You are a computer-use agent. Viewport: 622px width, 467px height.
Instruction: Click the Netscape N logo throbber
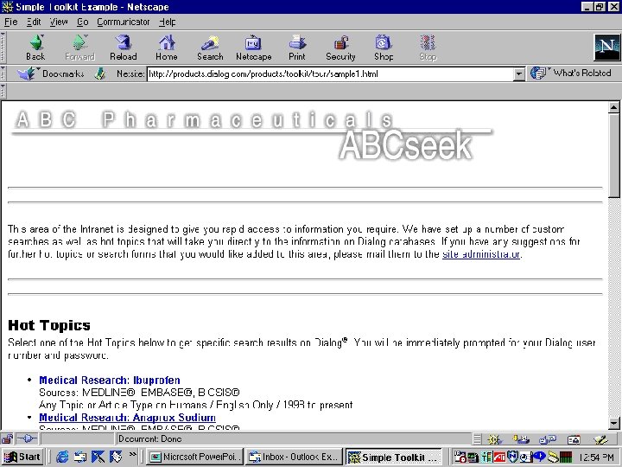pyautogui.click(x=607, y=48)
